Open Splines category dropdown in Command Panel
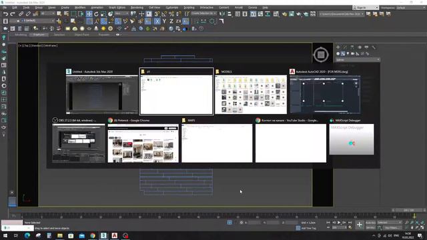 click(x=358, y=59)
